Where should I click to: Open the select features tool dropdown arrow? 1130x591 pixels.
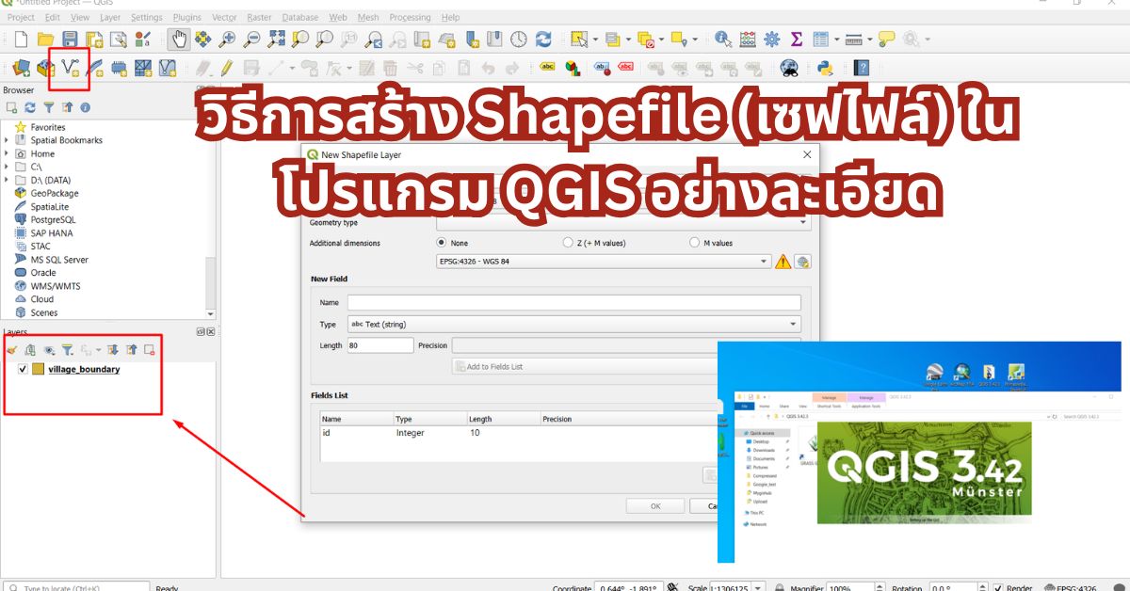[x=595, y=40]
